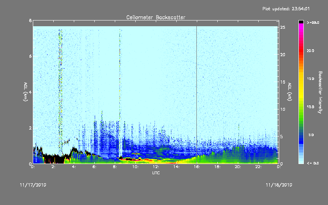Click the "5.0" colorbar label
Image resolution: width=328 pixels, height=205 pixels.
(x=311, y=135)
